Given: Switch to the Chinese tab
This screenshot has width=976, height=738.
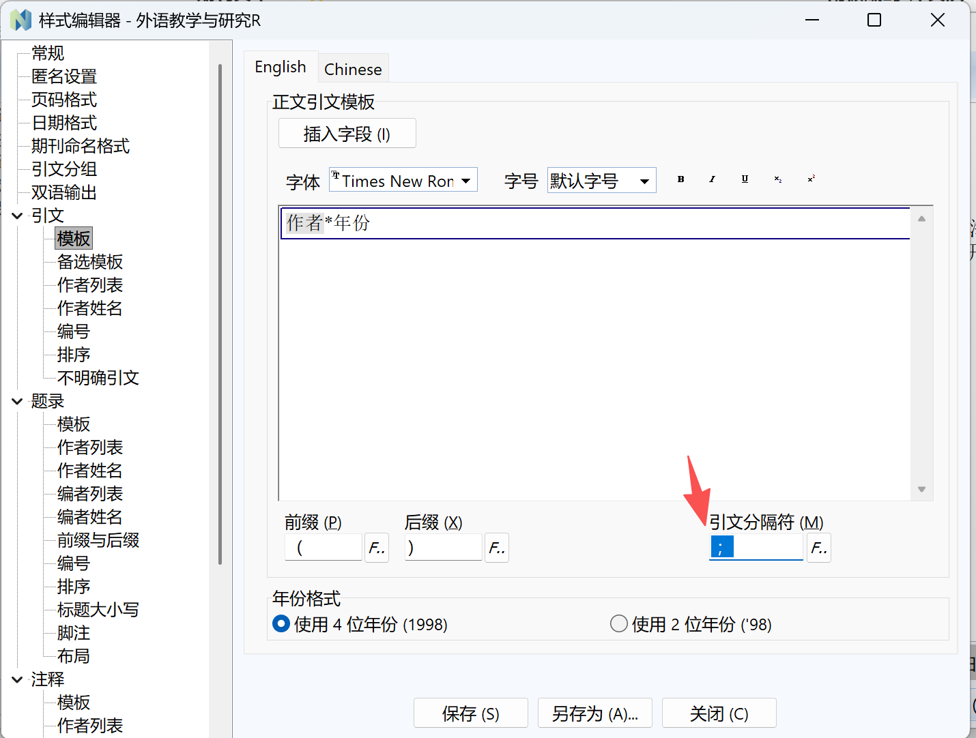Looking at the screenshot, I should [352, 68].
